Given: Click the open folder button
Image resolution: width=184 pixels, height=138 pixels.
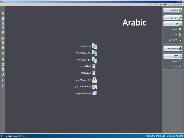Looking at the screenshot, I should tap(173, 24).
